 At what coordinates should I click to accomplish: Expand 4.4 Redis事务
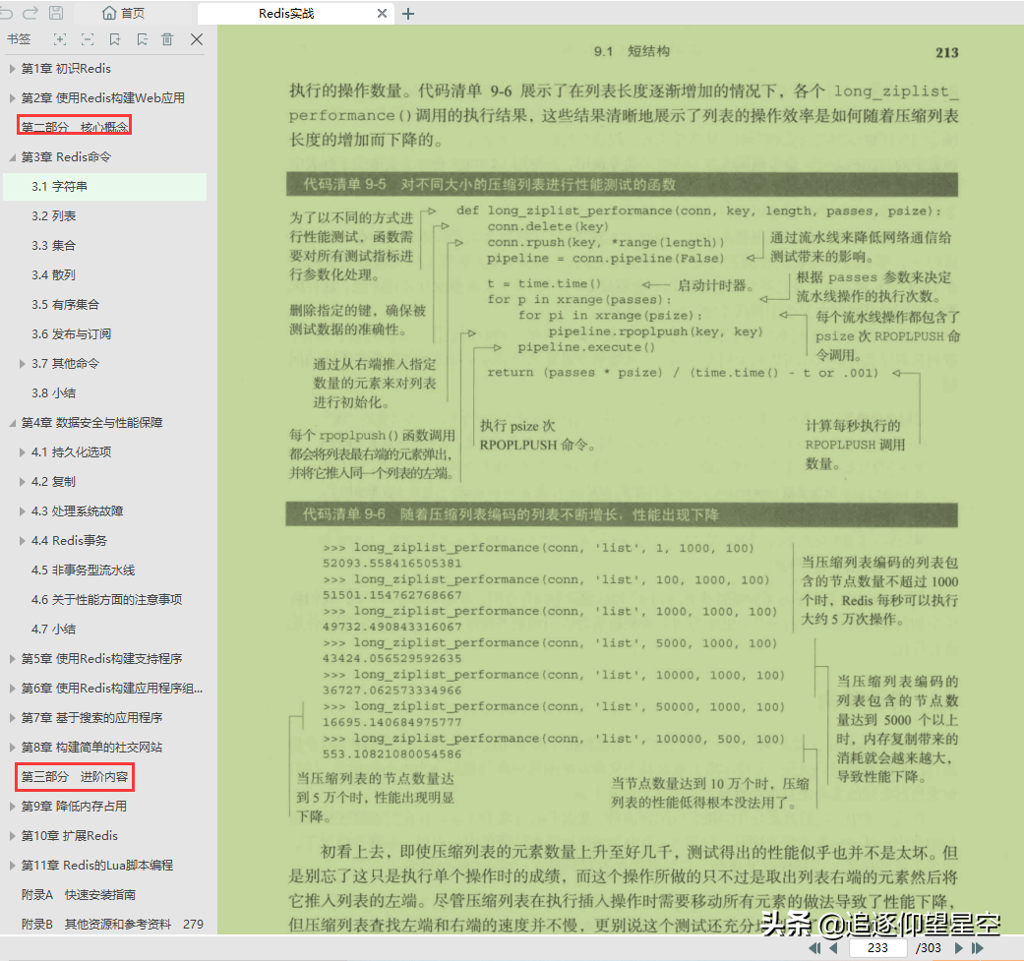pos(23,541)
